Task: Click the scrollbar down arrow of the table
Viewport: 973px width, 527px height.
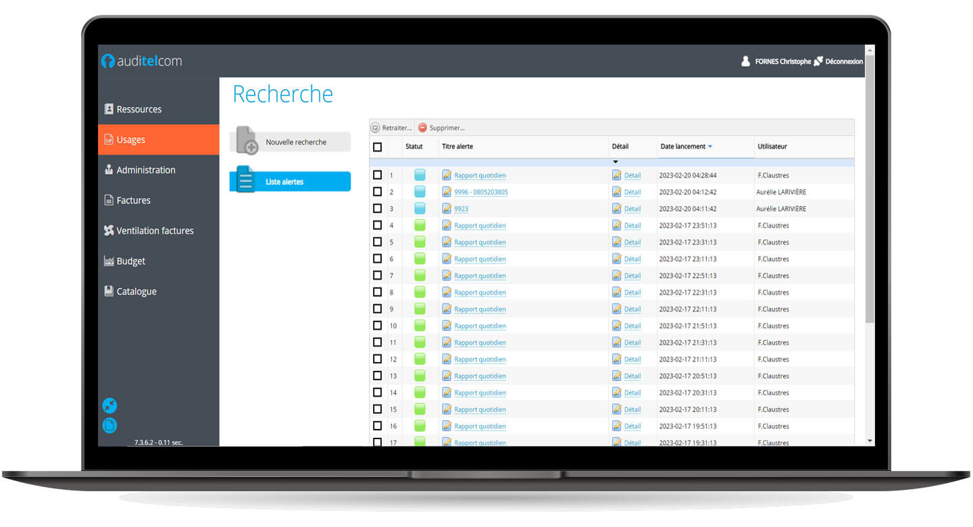Action: click(870, 441)
